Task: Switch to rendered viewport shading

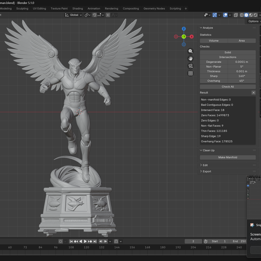Action: (x=255, y=15)
